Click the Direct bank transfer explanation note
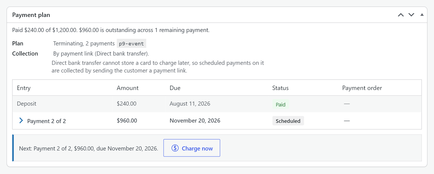 point(158,67)
